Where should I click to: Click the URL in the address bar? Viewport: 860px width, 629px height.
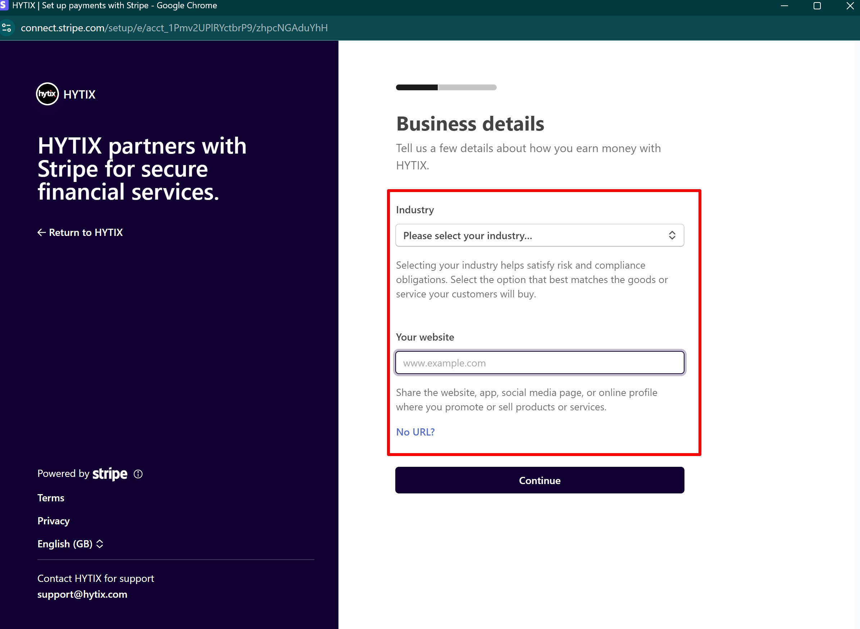(x=174, y=28)
